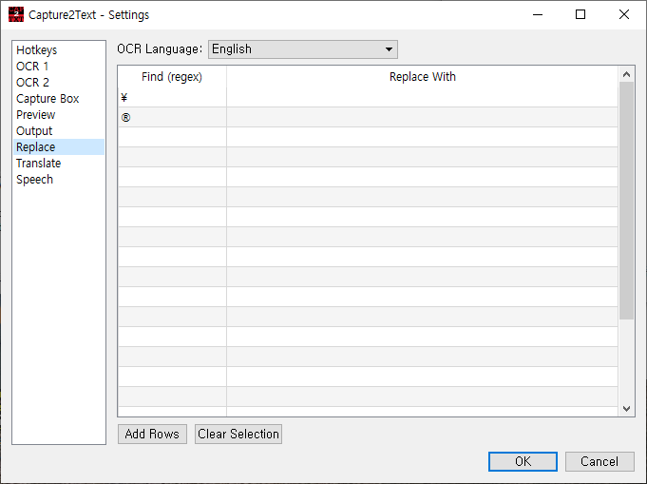The height and width of the screenshot is (484, 647).
Task: Click Replace With cell for ® row
Action: click(x=422, y=117)
